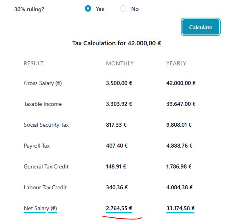Click the Social Security Tax label

[46, 125]
